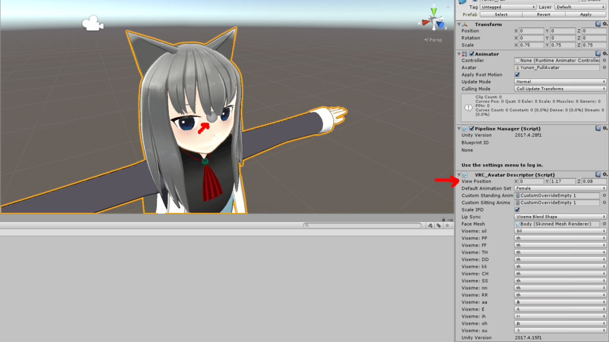Open the Layer dropdown (Default)

tap(580, 7)
